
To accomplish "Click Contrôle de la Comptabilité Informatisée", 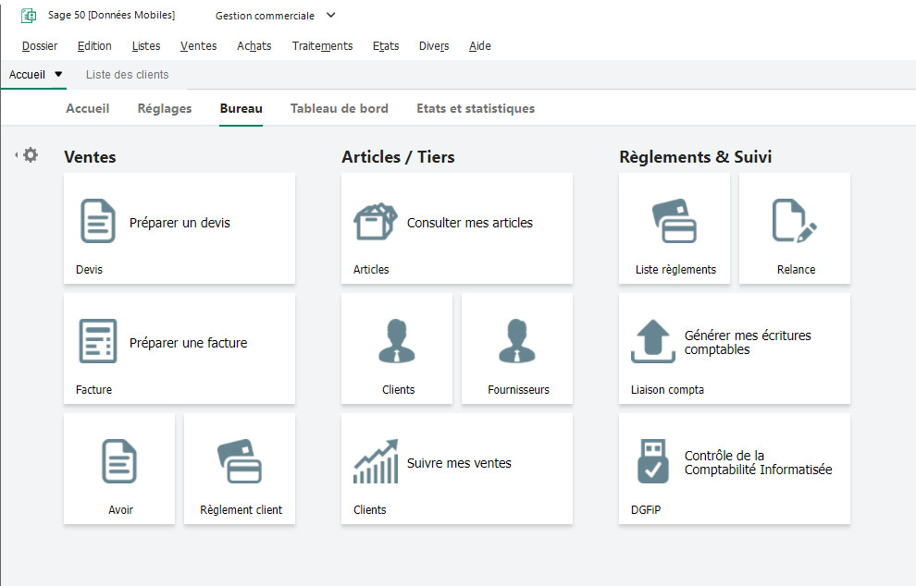I will 759,462.
